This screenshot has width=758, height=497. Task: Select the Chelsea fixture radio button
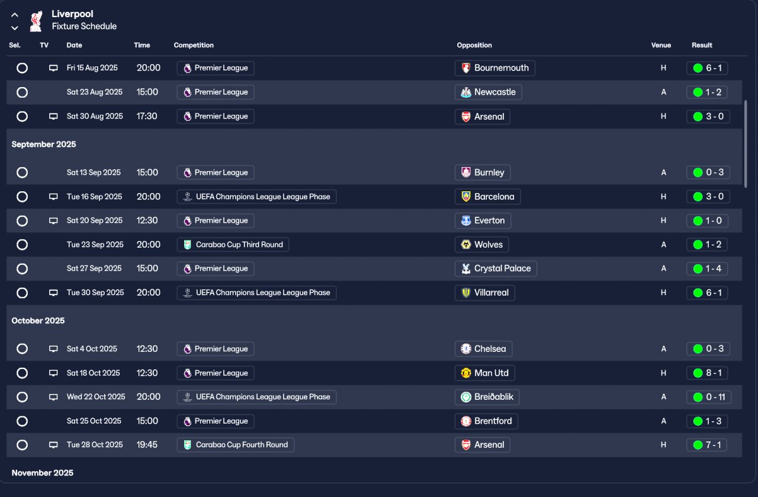pos(22,349)
